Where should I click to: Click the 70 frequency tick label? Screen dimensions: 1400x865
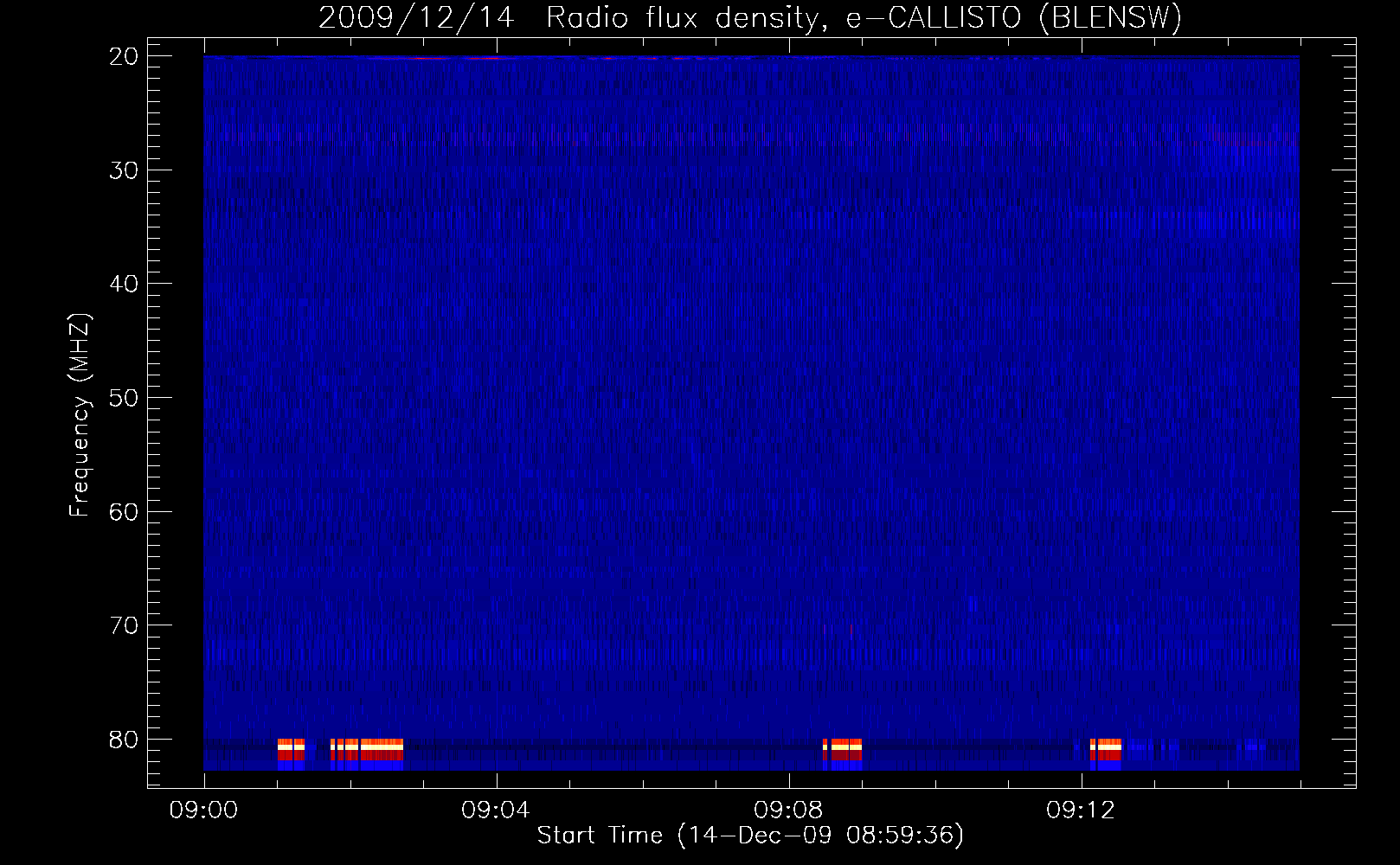point(123,625)
